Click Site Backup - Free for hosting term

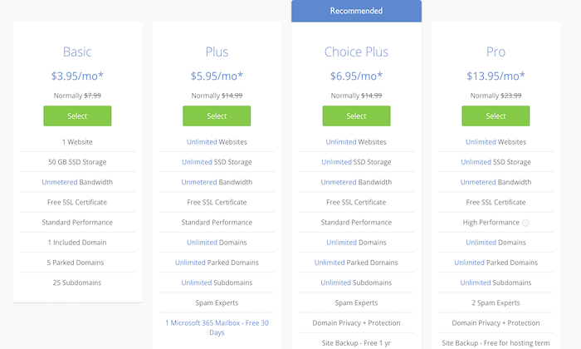[x=496, y=343]
